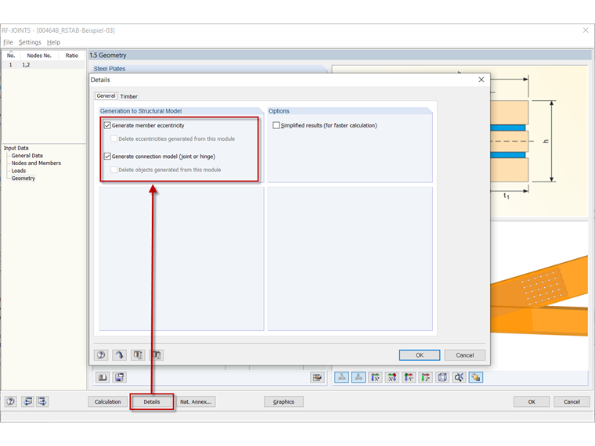Toggle the second highlighted dimension view icon
Viewport: 595px width, 446px height.
pos(359,377)
